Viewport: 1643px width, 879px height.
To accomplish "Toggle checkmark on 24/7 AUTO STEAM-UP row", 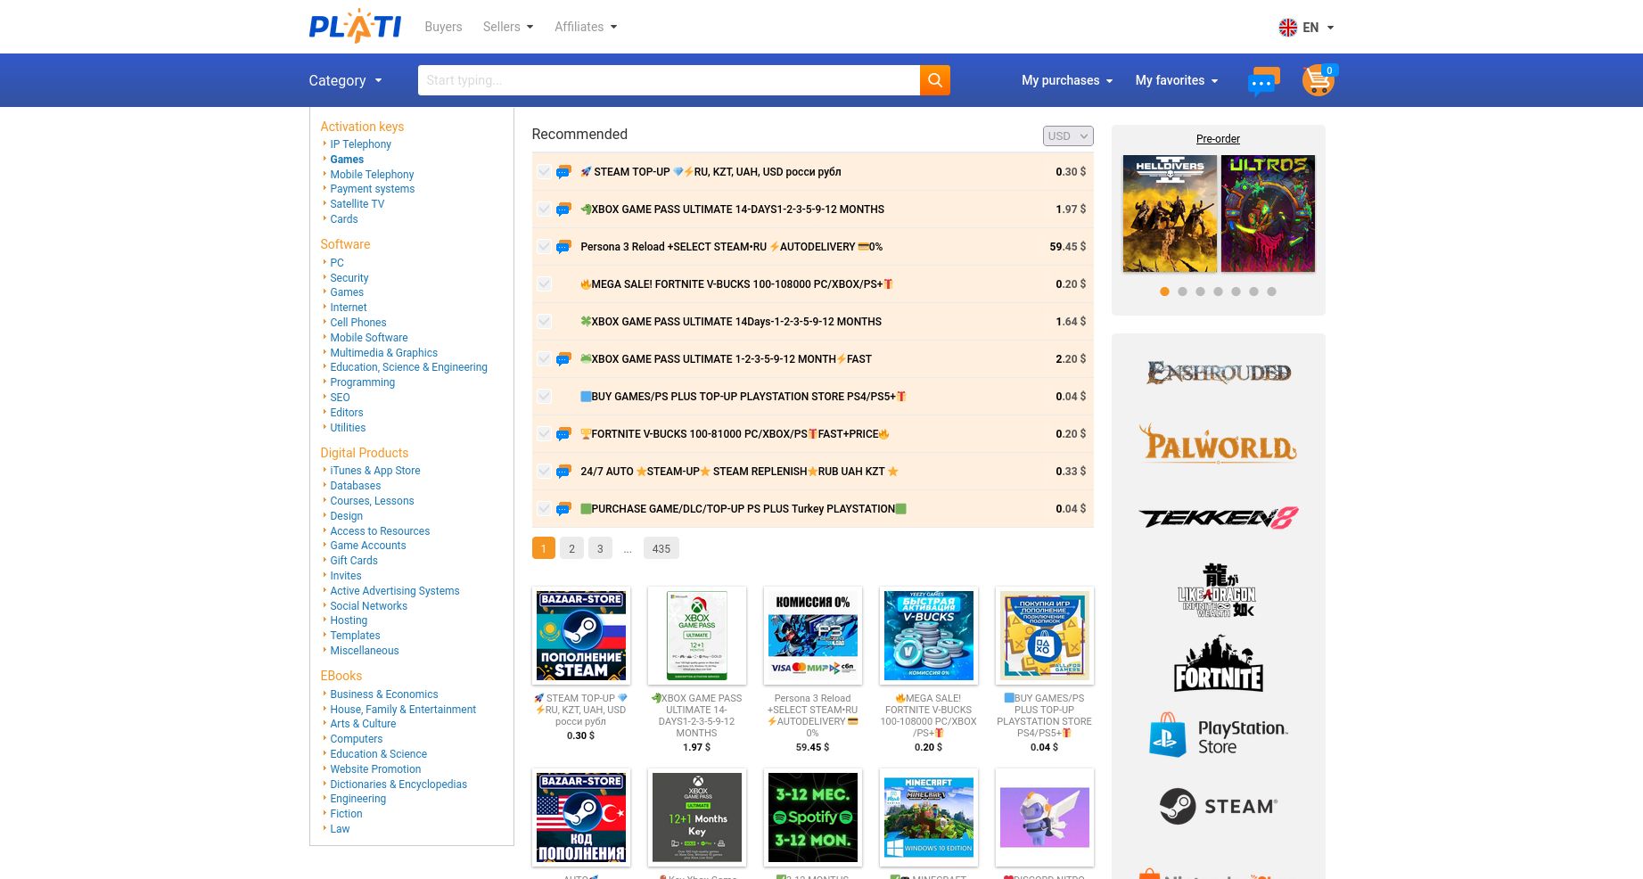I will [544, 472].
